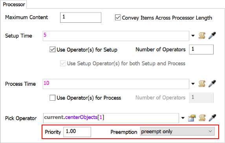225x143 pixels.
Task: Click the Priority value field
Action: (77, 132)
